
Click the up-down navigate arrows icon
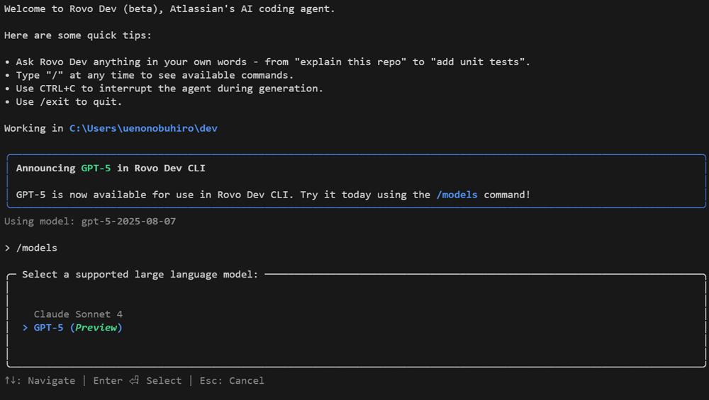[x=11, y=381]
